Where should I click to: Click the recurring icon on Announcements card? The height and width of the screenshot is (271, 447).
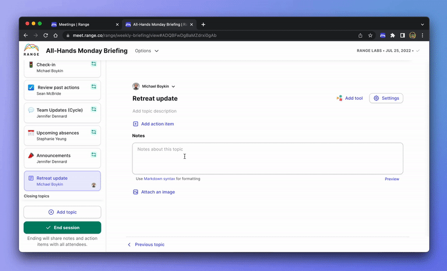tap(93, 154)
